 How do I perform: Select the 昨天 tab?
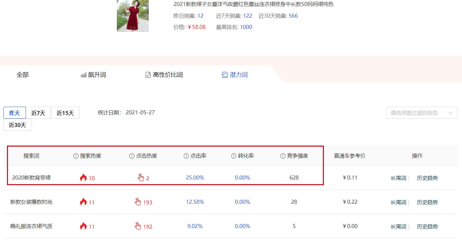coord(14,113)
